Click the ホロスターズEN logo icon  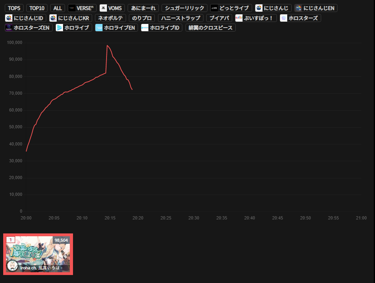point(9,28)
